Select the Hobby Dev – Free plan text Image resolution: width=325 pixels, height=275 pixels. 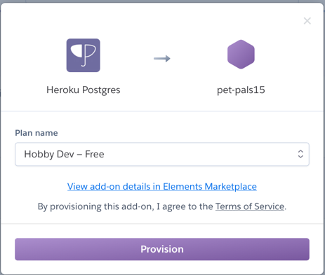coord(64,155)
